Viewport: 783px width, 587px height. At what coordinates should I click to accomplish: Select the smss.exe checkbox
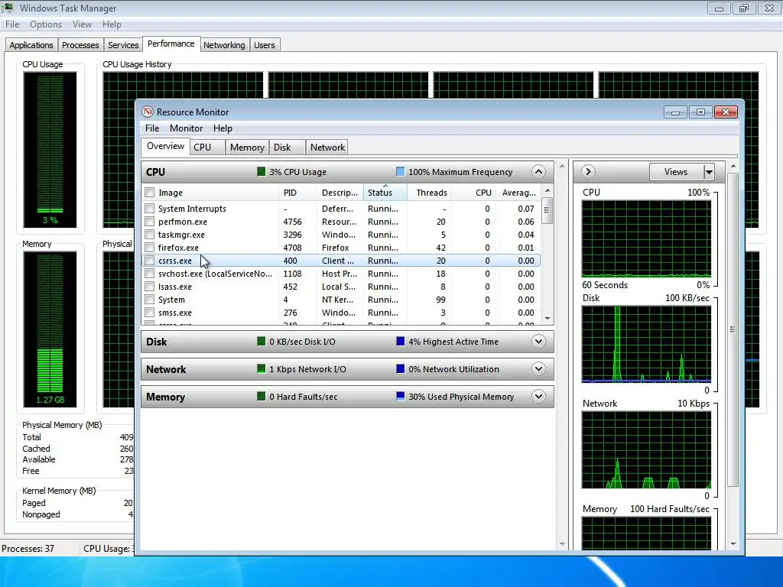click(x=149, y=313)
